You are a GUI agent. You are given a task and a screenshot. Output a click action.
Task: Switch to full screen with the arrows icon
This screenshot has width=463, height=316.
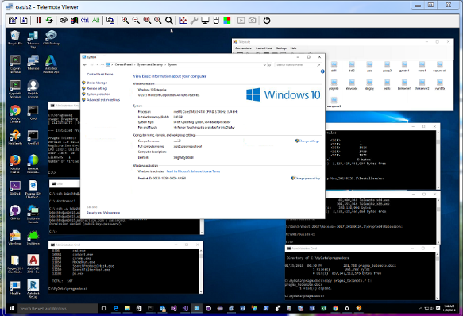pyautogui.click(x=183, y=21)
